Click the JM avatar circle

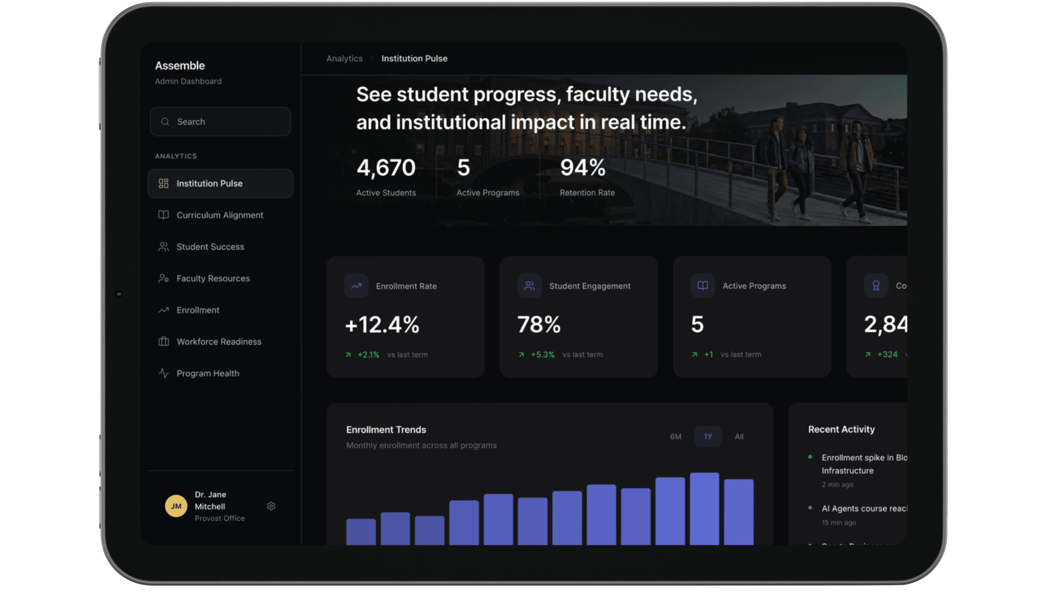[176, 506]
